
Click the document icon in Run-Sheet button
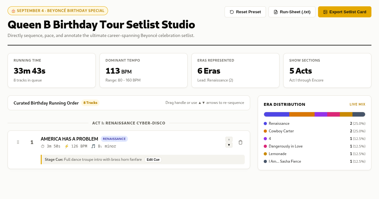(276, 12)
